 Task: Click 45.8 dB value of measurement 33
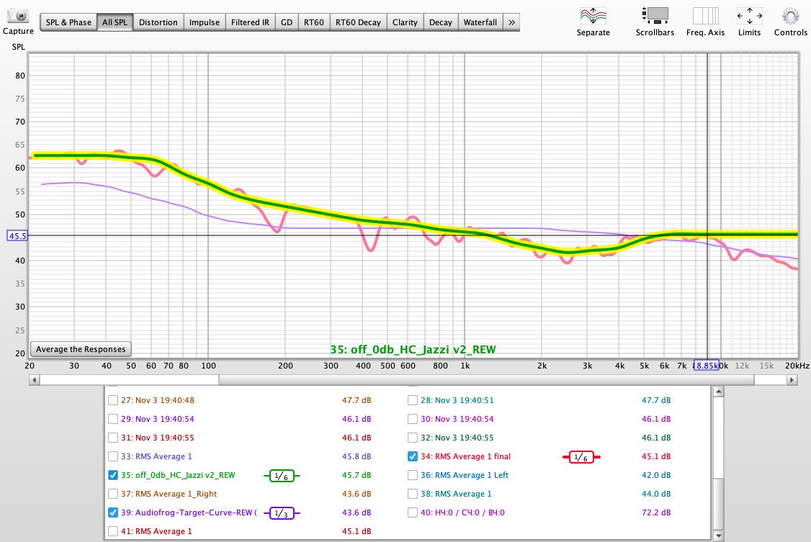pyautogui.click(x=357, y=457)
